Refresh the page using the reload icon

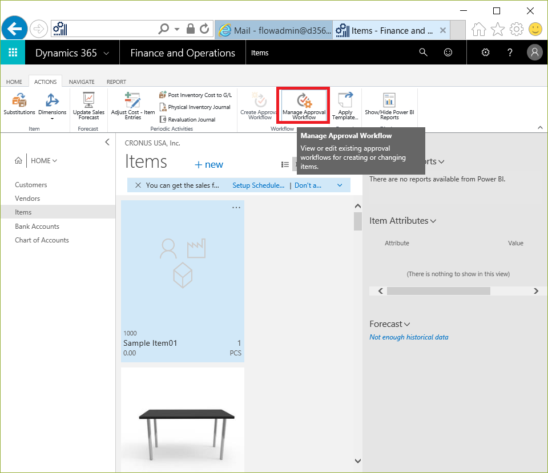point(204,29)
